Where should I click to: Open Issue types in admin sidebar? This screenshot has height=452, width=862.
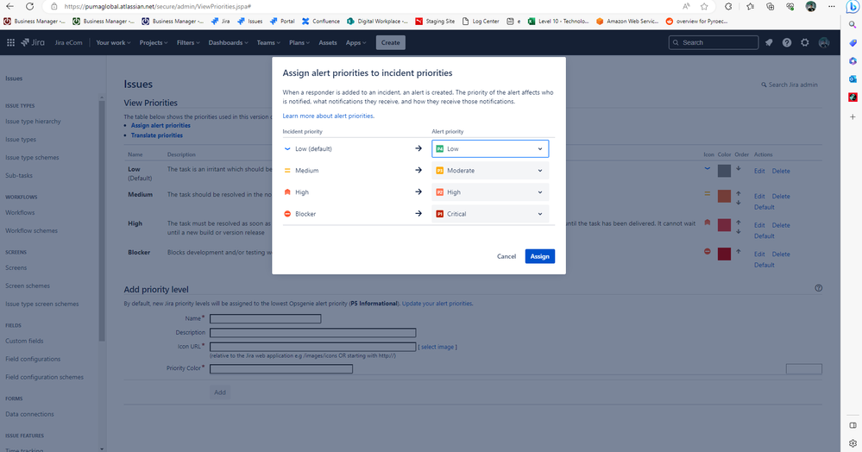click(x=21, y=140)
